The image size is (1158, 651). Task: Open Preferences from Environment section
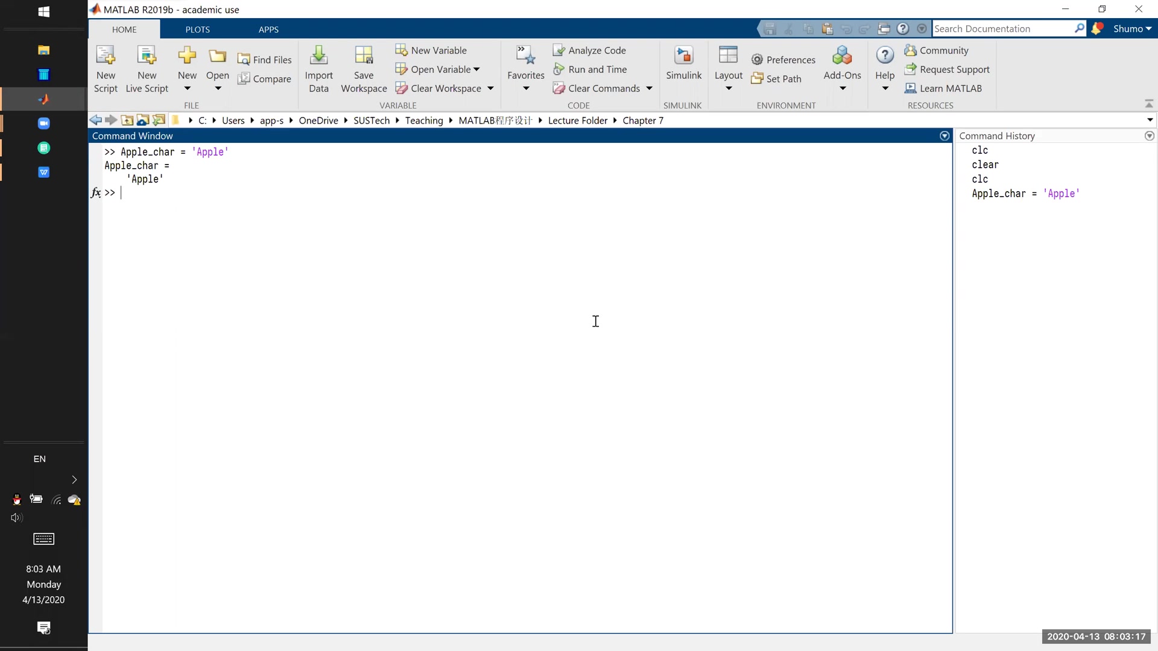pos(783,60)
